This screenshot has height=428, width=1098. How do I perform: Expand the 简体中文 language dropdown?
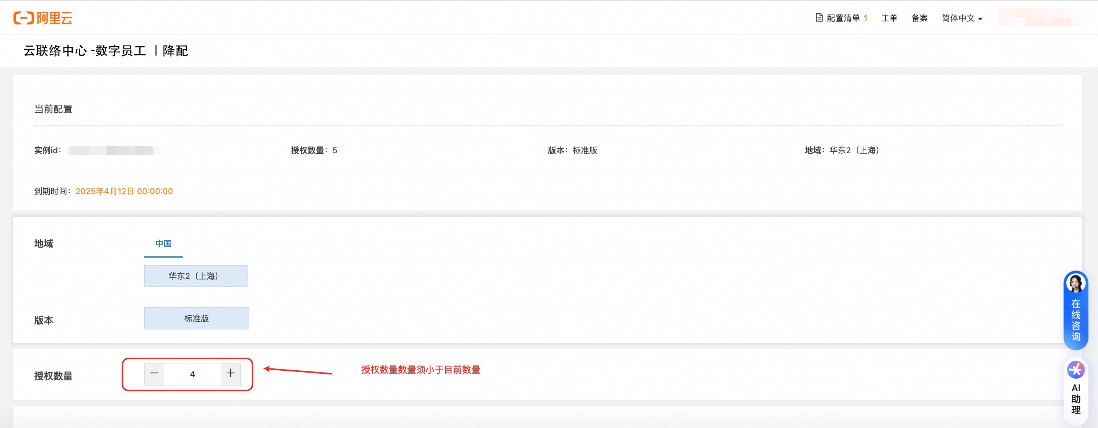pos(962,18)
